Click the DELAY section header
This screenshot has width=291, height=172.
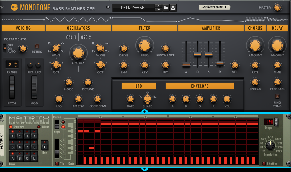click(x=277, y=28)
